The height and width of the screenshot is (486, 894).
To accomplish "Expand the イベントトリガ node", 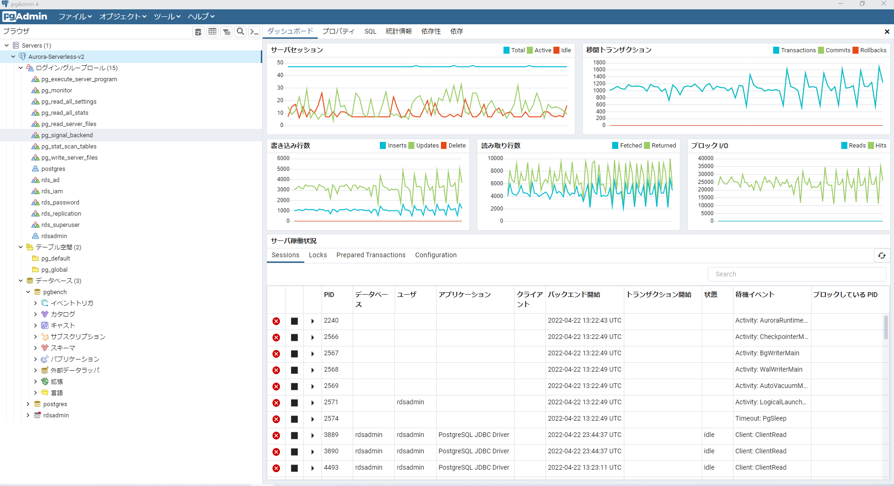I will pyautogui.click(x=35, y=303).
